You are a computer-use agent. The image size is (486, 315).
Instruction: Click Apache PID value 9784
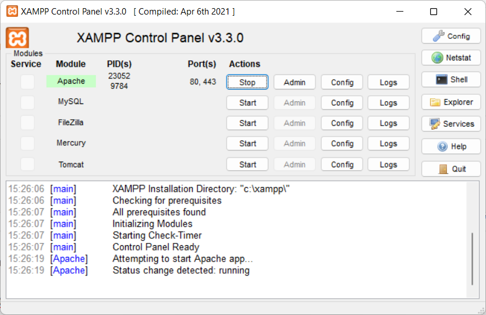pyautogui.click(x=119, y=86)
